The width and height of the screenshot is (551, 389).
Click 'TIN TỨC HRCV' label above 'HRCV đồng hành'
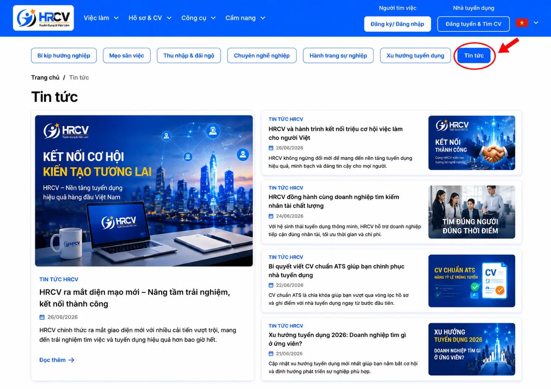coord(286,188)
